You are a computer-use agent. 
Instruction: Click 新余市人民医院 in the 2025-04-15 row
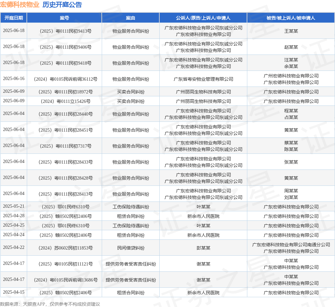[x=203, y=293]
